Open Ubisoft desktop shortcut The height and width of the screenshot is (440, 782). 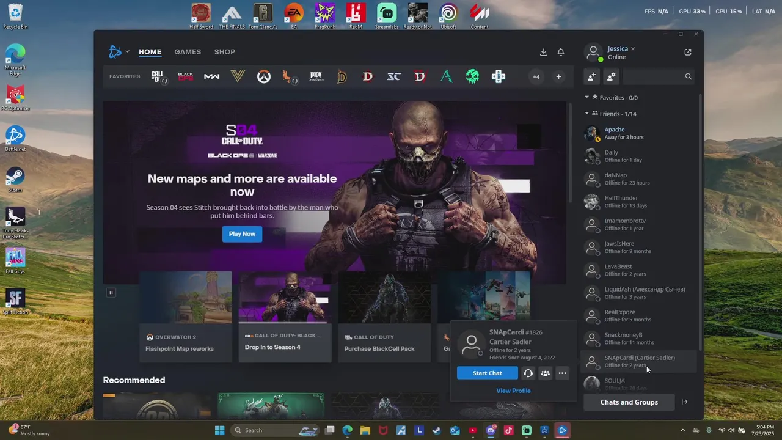tap(448, 16)
